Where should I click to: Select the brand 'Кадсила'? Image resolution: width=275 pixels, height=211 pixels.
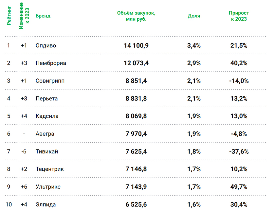[47, 116]
